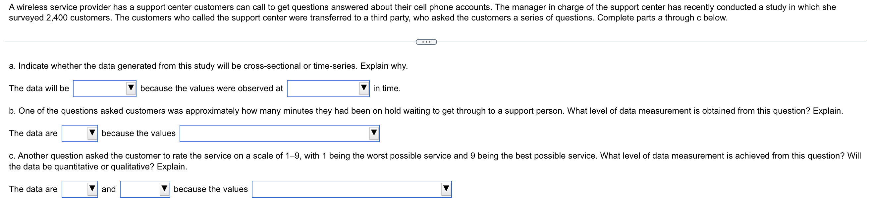873x222 pixels.
Task: Open the dropdown after 'The data are' in part b
Action: coord(80,133)
